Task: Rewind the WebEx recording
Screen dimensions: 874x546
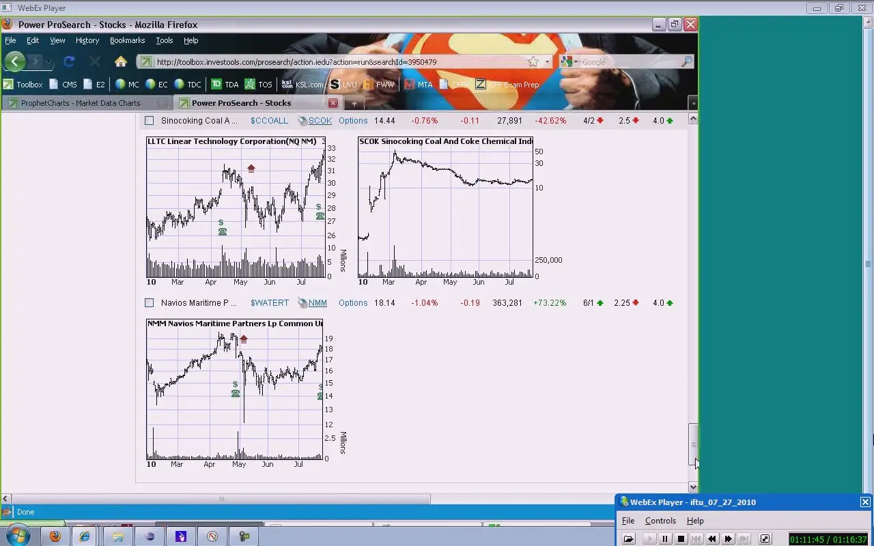Action: pos(712,538)
